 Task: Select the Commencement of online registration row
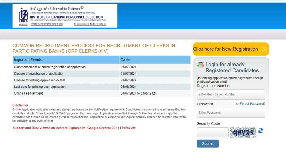50,67
